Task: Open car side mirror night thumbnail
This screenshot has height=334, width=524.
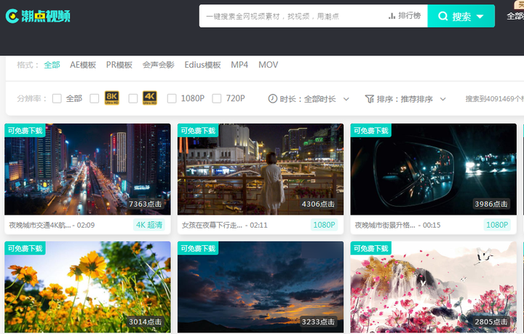Action: pos(434,169)
